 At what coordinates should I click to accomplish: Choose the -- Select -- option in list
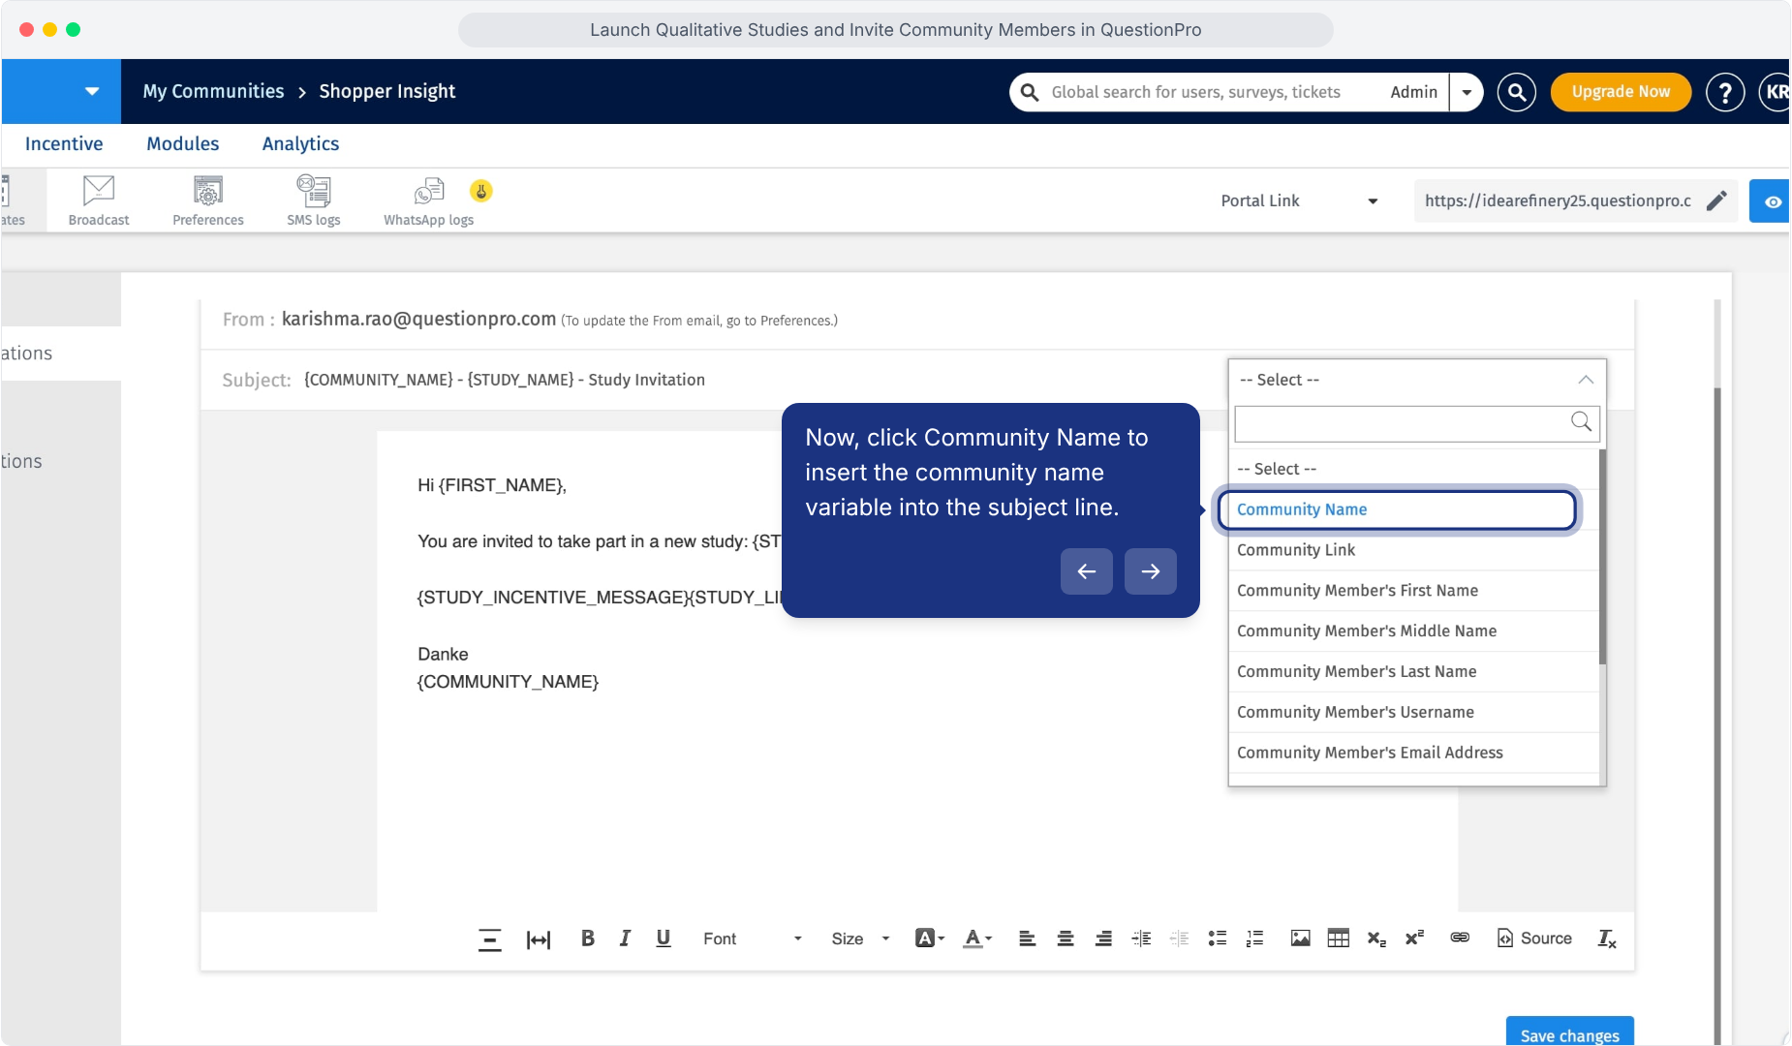(x=1413, y=469)
